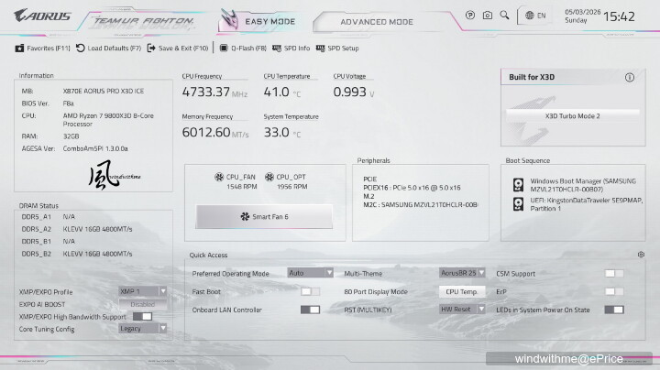Click the CPU_OPT fan icon
The height and width of the screenshot is (370, 660).
[269, 177]
